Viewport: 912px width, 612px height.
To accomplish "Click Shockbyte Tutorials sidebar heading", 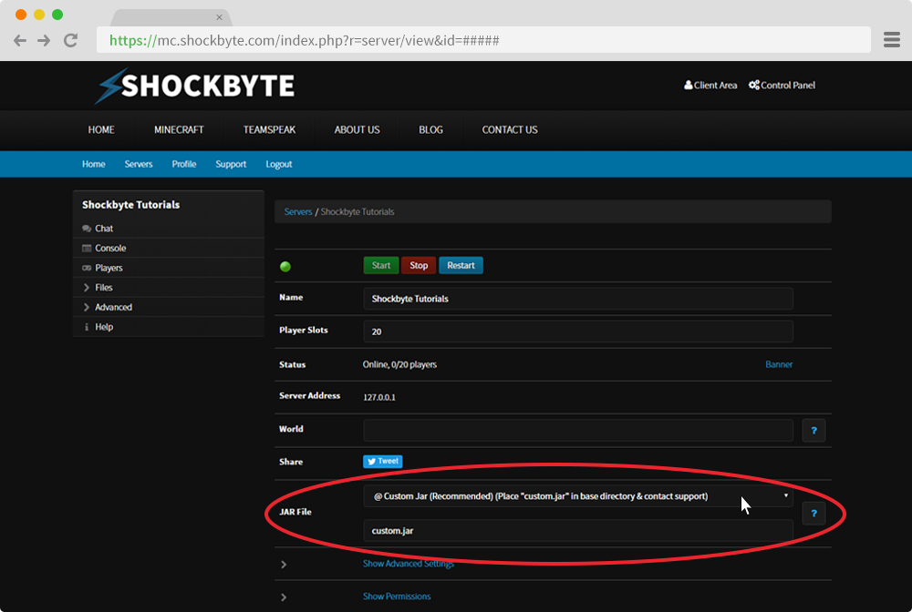I will (130, 204).
